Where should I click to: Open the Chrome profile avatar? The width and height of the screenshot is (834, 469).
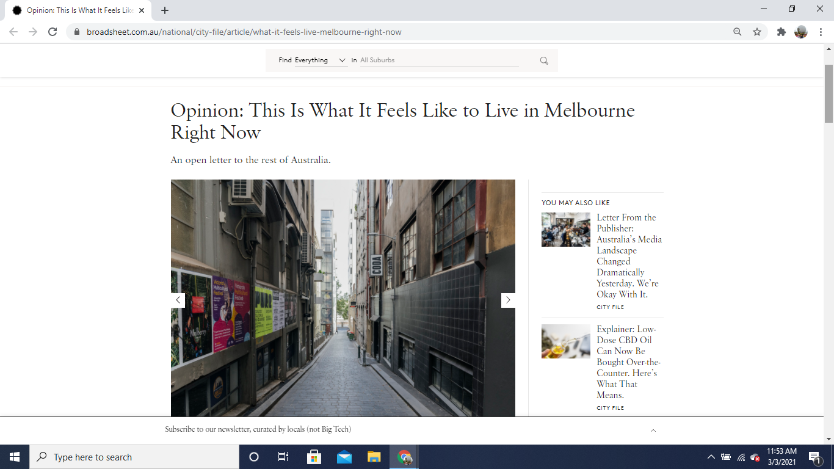[800, 32]
